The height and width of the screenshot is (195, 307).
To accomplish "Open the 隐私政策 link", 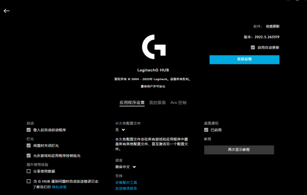I will [59, 187].
